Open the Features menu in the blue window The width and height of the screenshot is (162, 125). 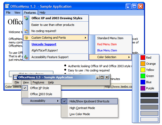30,13
